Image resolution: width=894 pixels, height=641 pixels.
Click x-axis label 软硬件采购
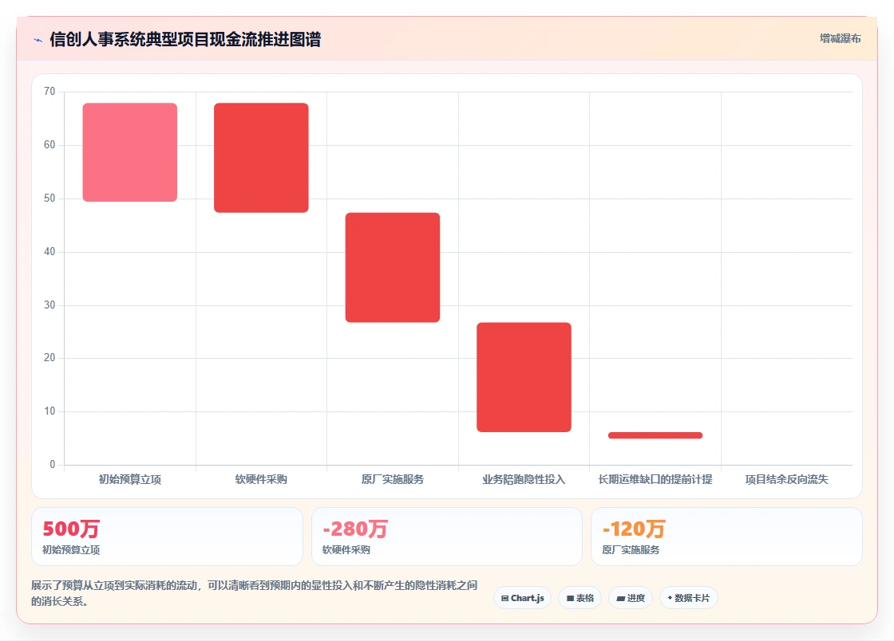261,479
